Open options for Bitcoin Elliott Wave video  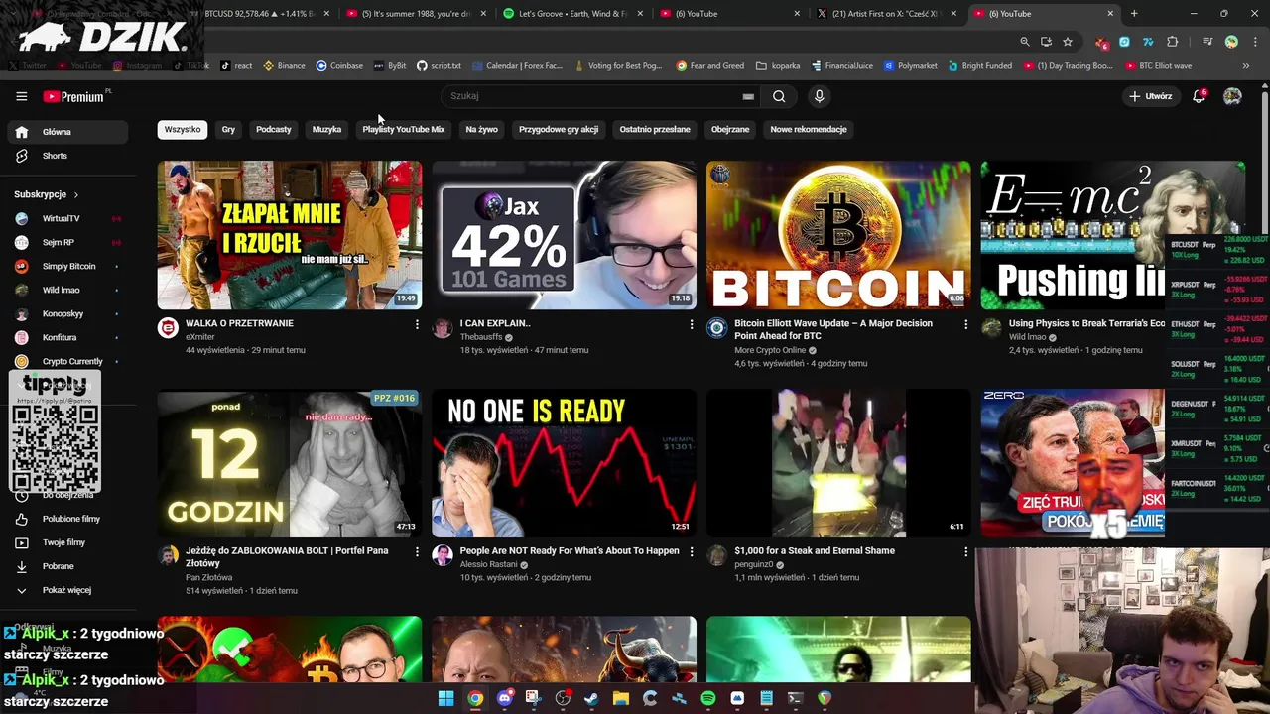click(x=965, y=324)
